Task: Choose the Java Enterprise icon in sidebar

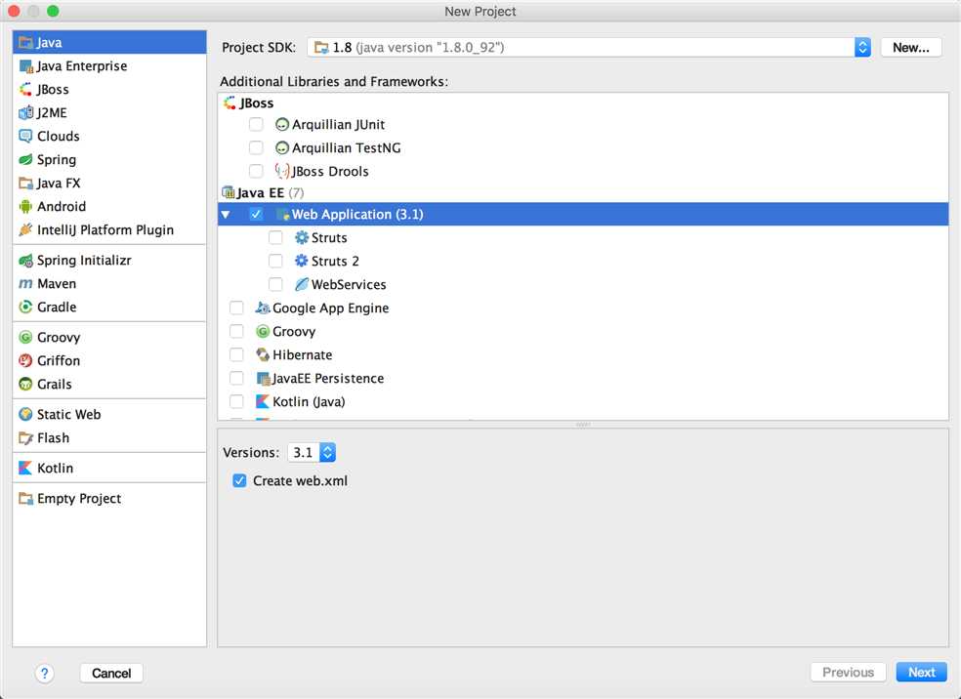Action: [x=25, y=66]
